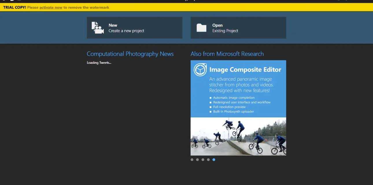This screenshot has width=373, height=185.
Task: Click the 'activate now' link in the trial banner
Action: 51,8
